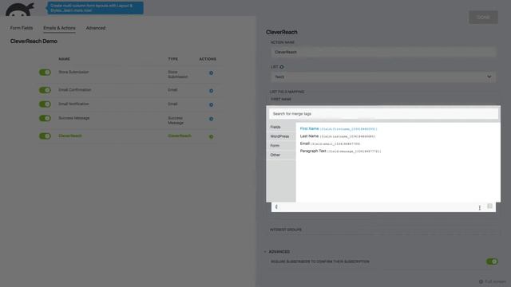Open the List dropdown showing Test
The width and height of the screenshot is (511, 287).
383,77
